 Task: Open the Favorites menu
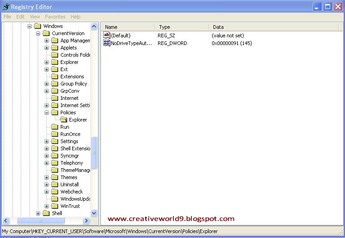(55, 17)
